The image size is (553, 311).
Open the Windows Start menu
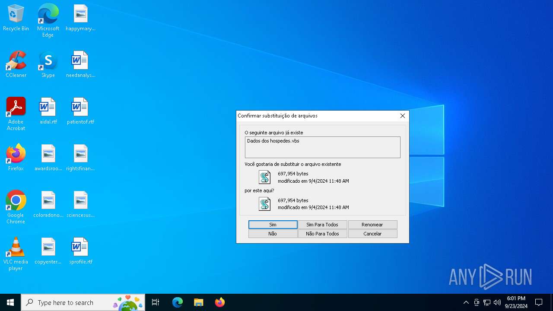pyautogui.click(x=10, y=302)
